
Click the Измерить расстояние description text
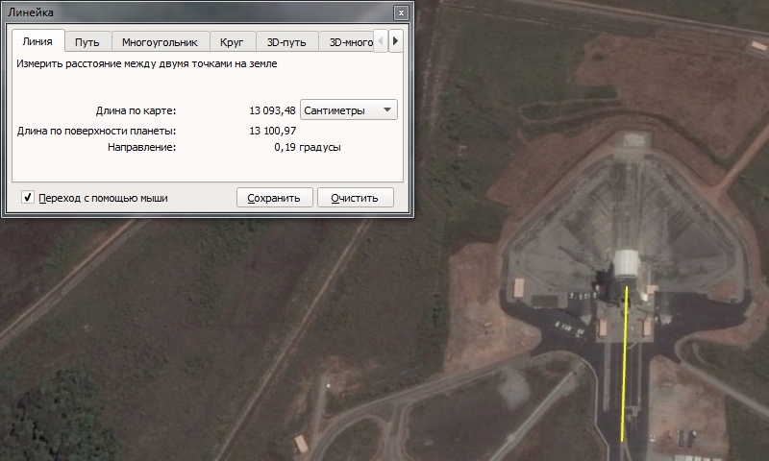click(147, 63)
